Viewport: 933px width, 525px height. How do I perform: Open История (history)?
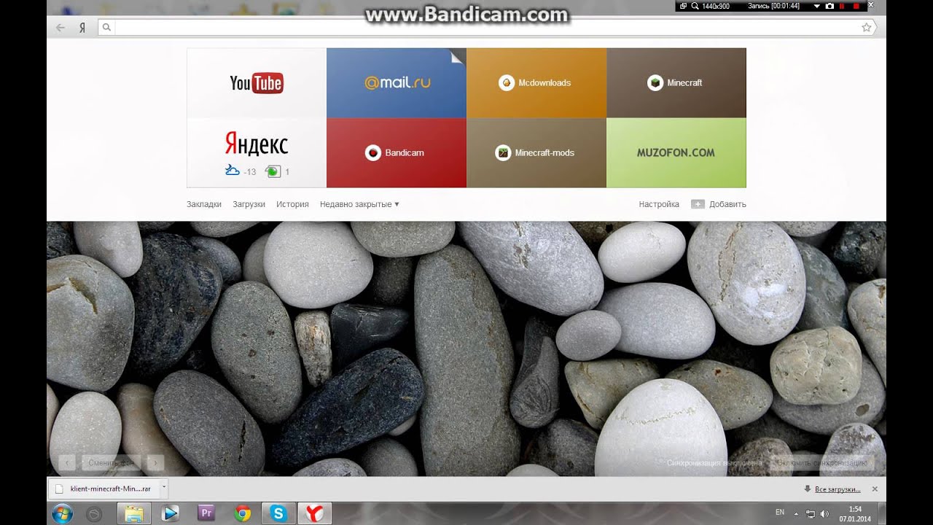point(292,204)
